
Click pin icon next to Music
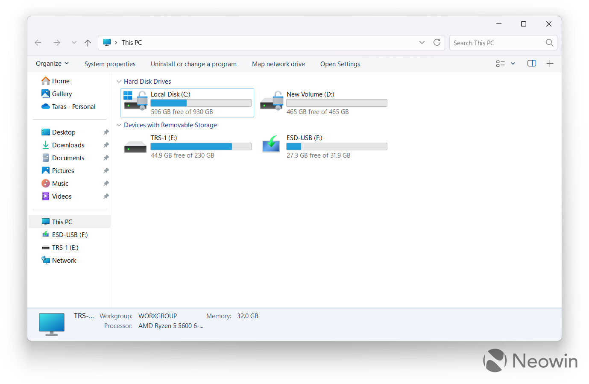(x=106, y=184)
